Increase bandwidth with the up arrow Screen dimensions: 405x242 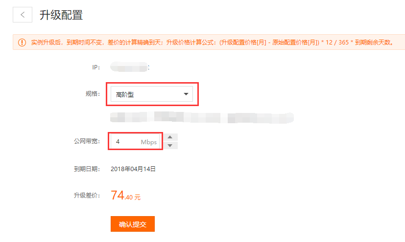tap(170, 137)
